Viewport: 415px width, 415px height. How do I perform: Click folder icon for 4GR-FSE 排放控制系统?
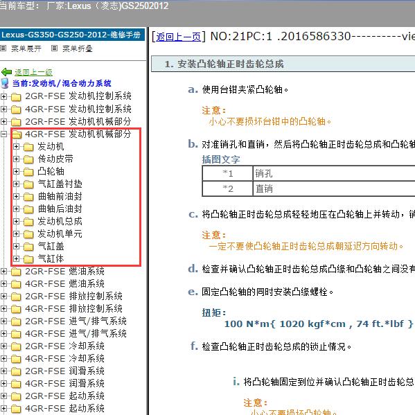coord(16,309)
